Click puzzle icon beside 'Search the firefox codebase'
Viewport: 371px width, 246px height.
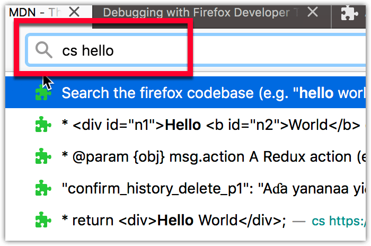pyautogui.click(x=43, y=93)
